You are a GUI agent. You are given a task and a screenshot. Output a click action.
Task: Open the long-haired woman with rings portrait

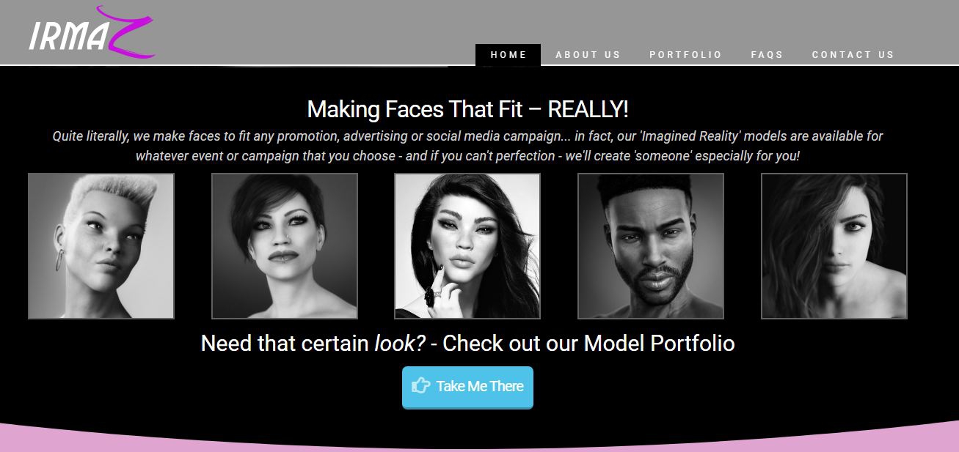467,246
